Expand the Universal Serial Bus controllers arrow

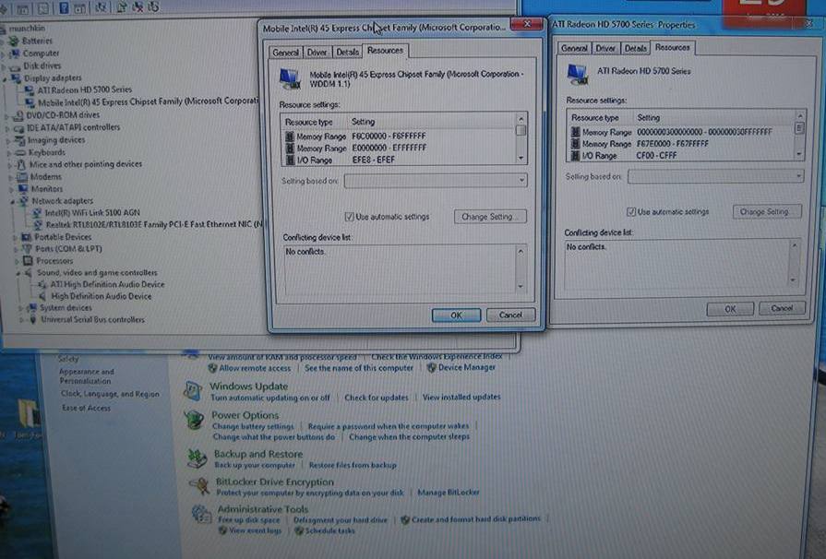pos(21,320)
